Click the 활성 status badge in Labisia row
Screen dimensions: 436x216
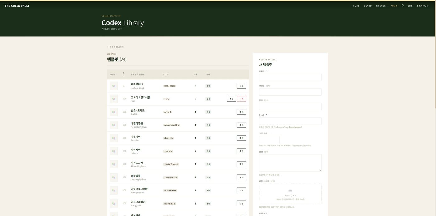point(208,151)
